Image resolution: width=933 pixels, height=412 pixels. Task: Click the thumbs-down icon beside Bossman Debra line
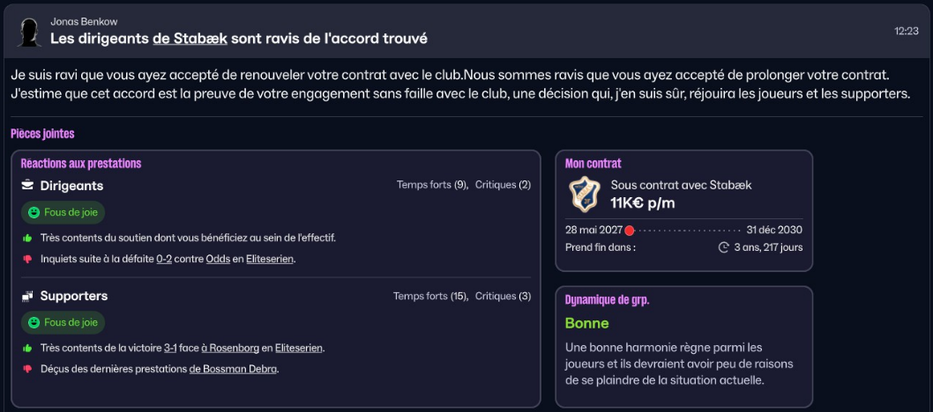coord(27,369)
